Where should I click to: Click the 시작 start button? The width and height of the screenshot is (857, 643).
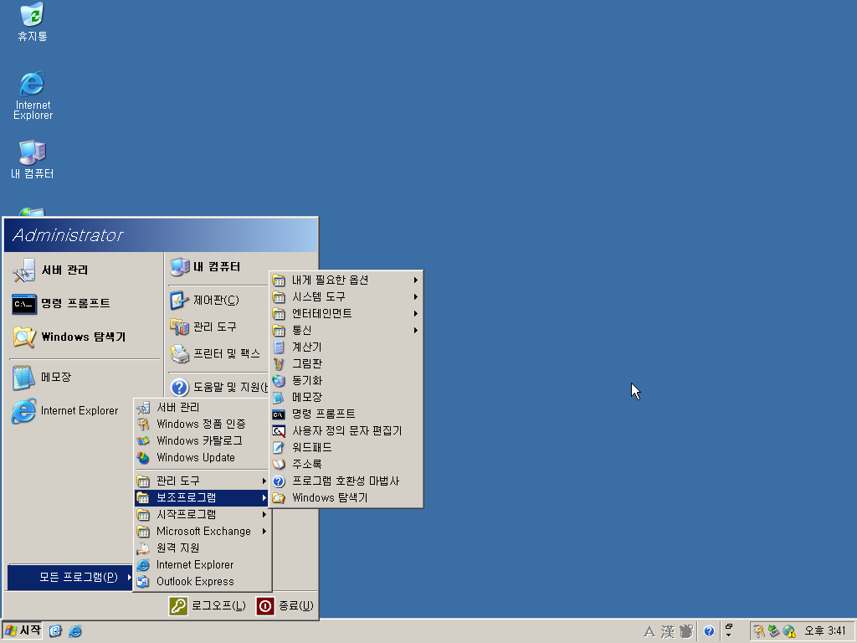pos(23,631)
